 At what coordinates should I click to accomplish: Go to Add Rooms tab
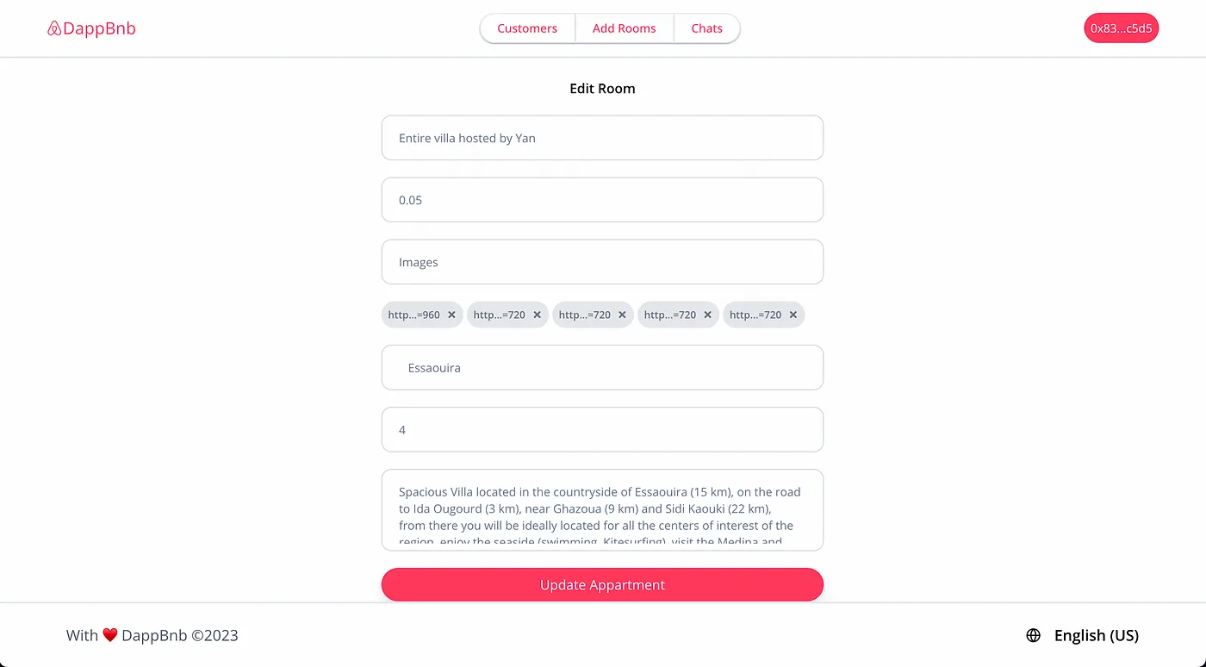(x=625, y=28)
